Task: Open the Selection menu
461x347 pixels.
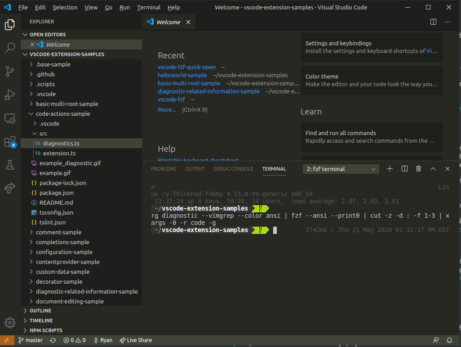Action: coord(65,7)
